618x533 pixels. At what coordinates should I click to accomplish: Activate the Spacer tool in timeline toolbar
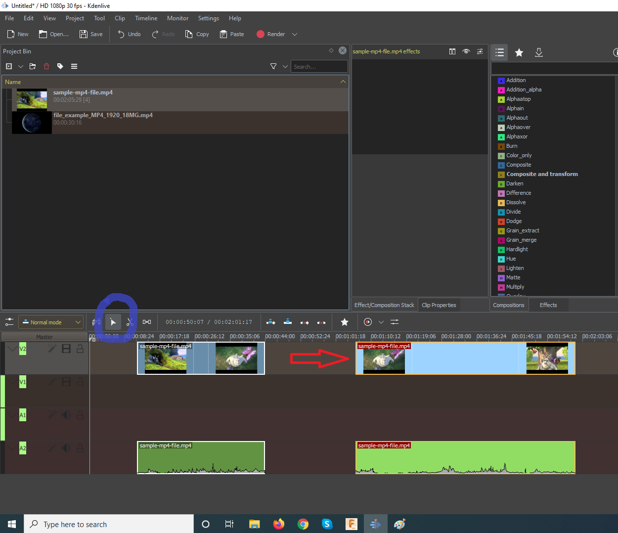(x=147, y=322)
